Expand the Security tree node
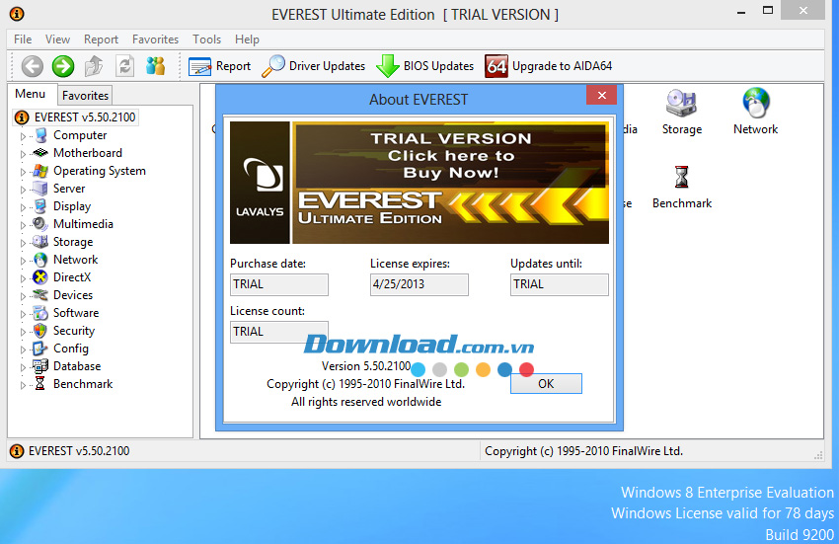839x544 pixels. [x=23, y=332]
